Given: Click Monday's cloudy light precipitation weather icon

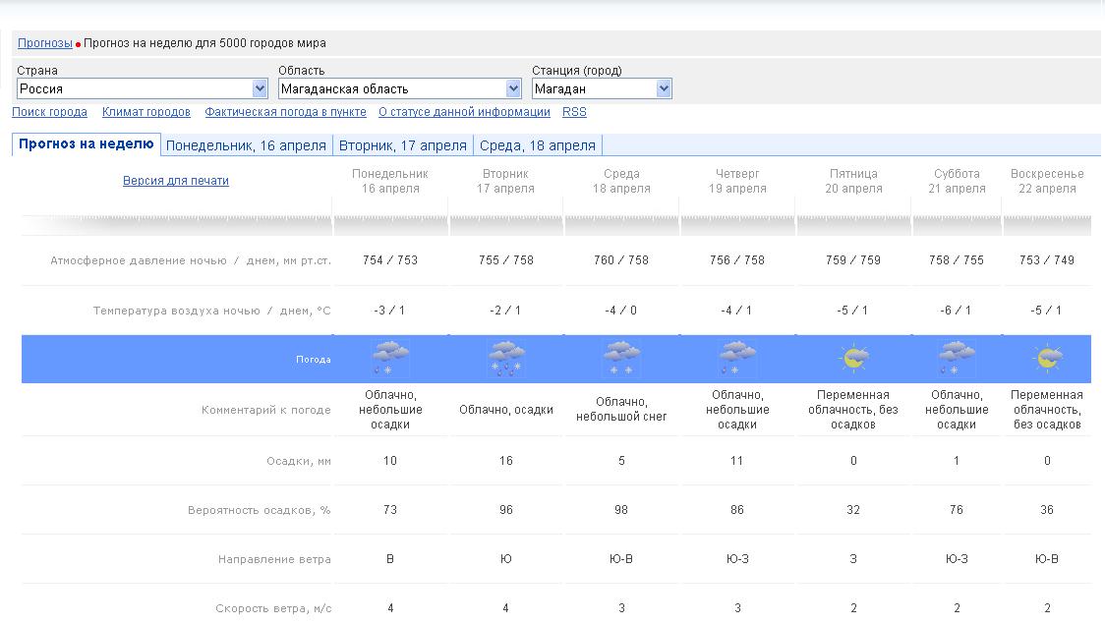Looking at the screenshot, I should [390, 360].
